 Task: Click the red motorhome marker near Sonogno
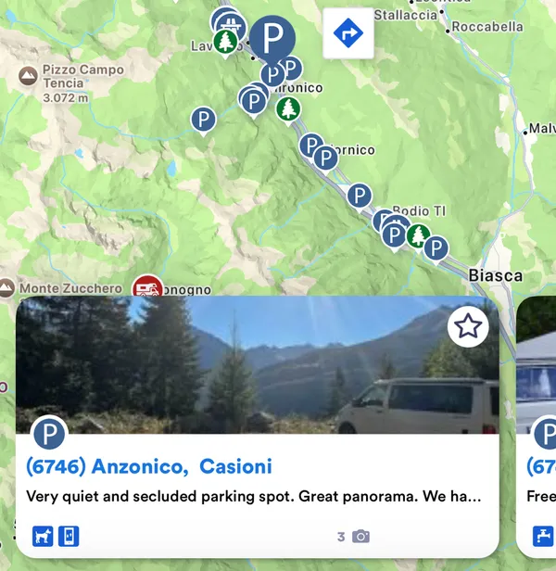(x=147, y=286)
